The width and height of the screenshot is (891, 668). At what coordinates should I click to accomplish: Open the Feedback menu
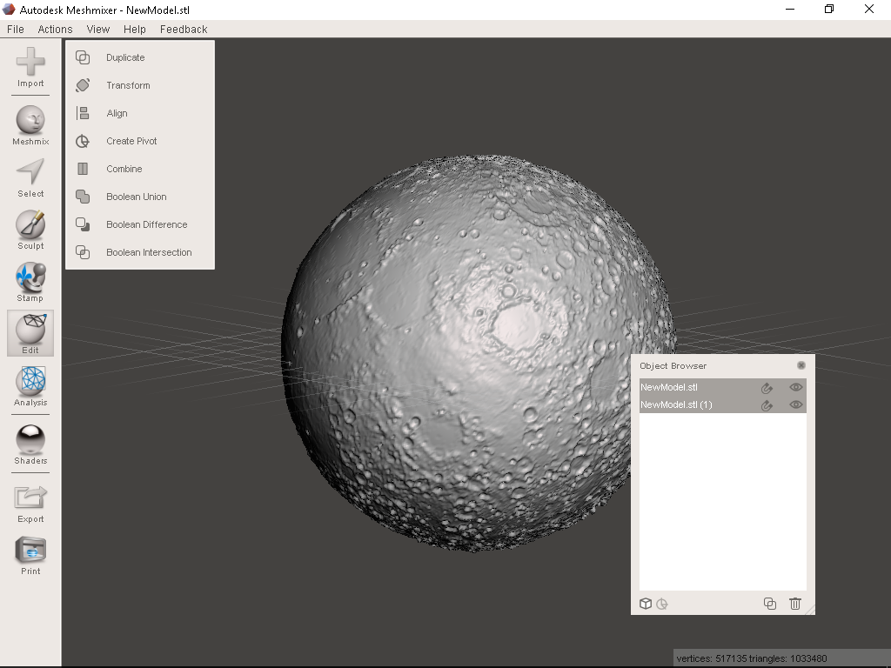[x=183, y=29]
